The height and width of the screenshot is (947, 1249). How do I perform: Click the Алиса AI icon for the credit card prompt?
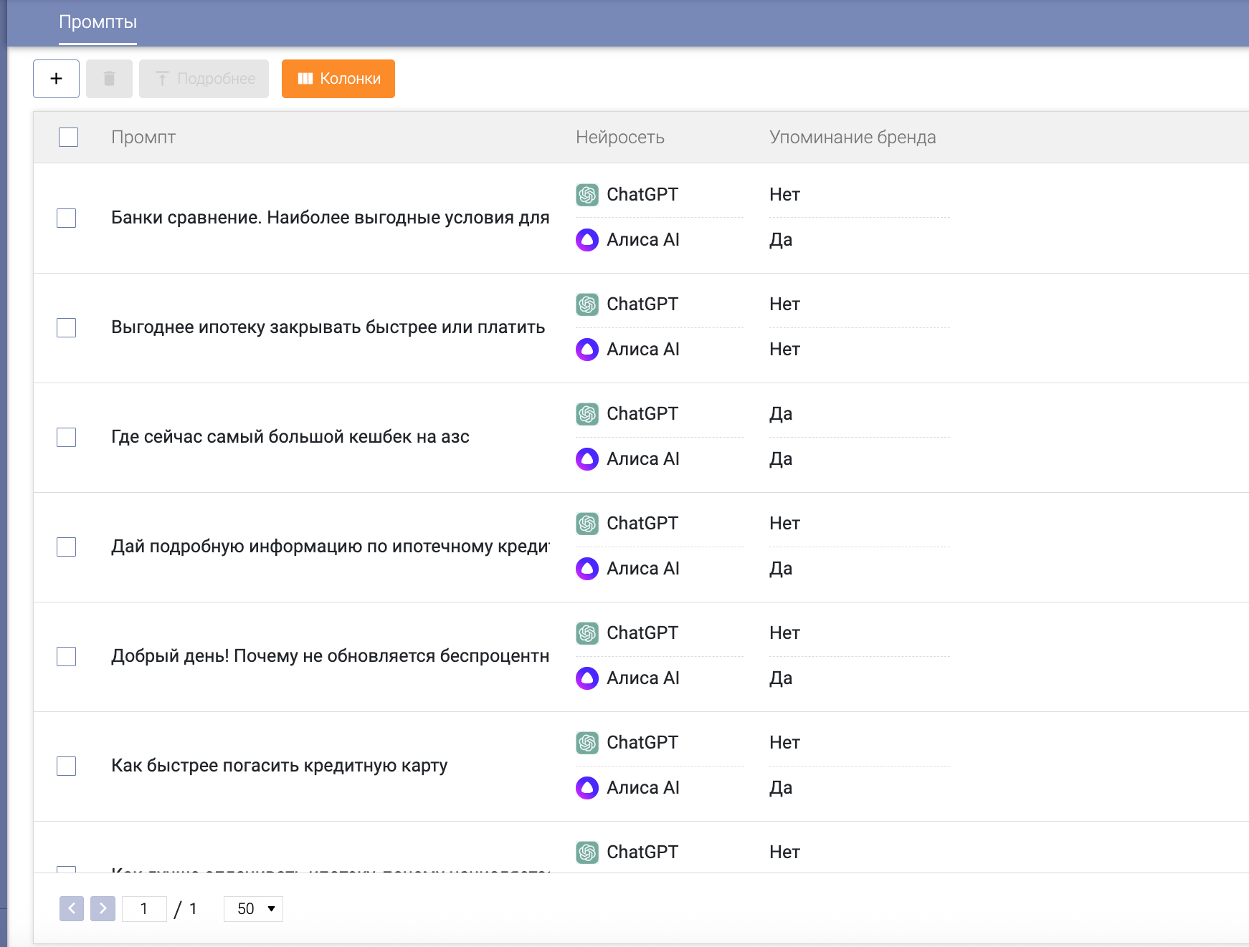[587, 788]
